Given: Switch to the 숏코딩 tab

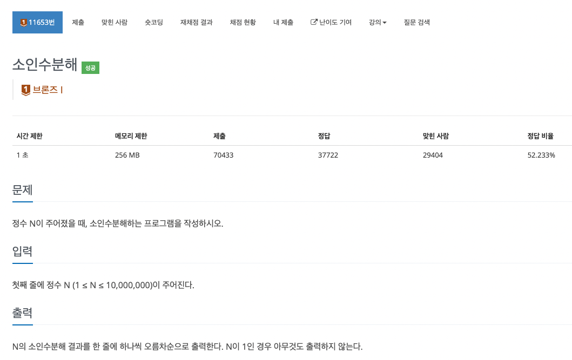Looking at the screenshot, I should [x=154, y=22].
